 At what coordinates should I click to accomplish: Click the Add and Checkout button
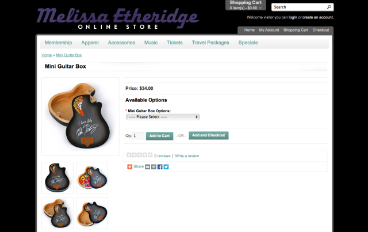208,135
